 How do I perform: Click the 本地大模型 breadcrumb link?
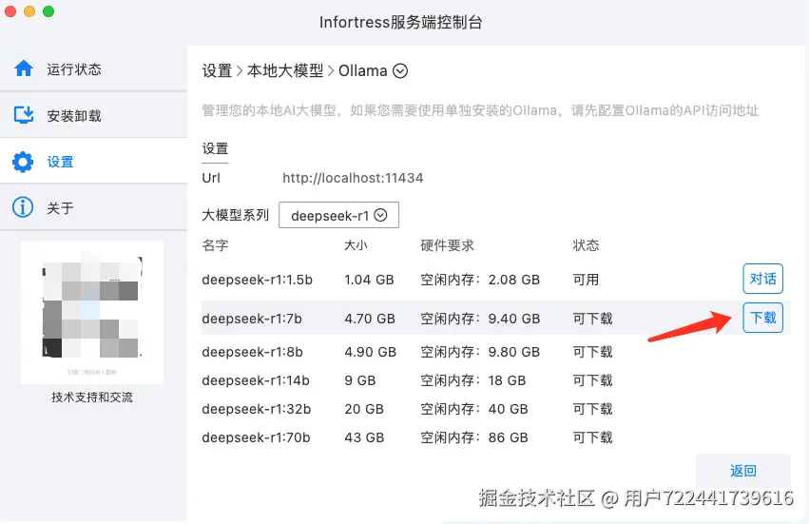[x=285, y=70]
